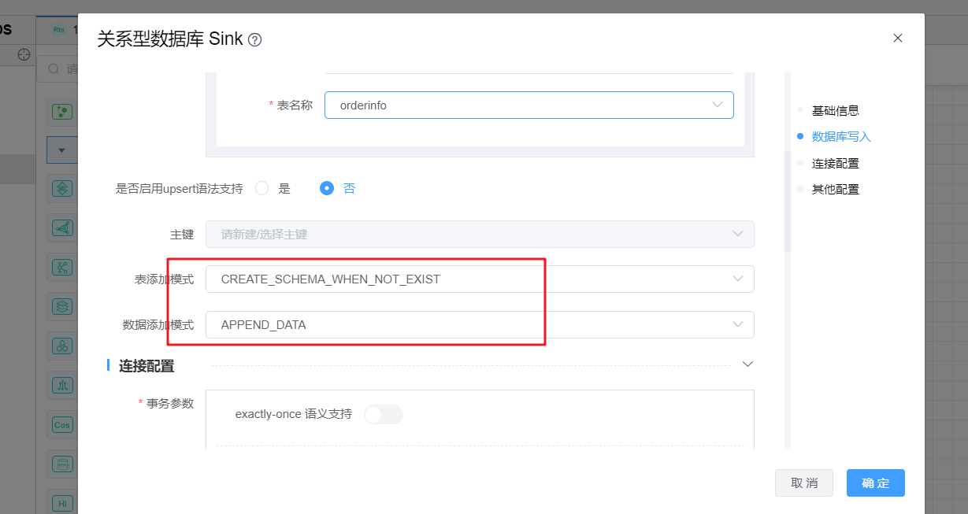Select the stacked layers icon in sidebar
Viewport: 968px width, 514px height.
pyautogui.click(x=61, y=306)
